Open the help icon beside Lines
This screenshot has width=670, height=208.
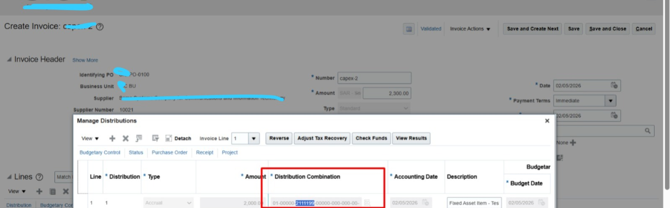tap(39, 177)
